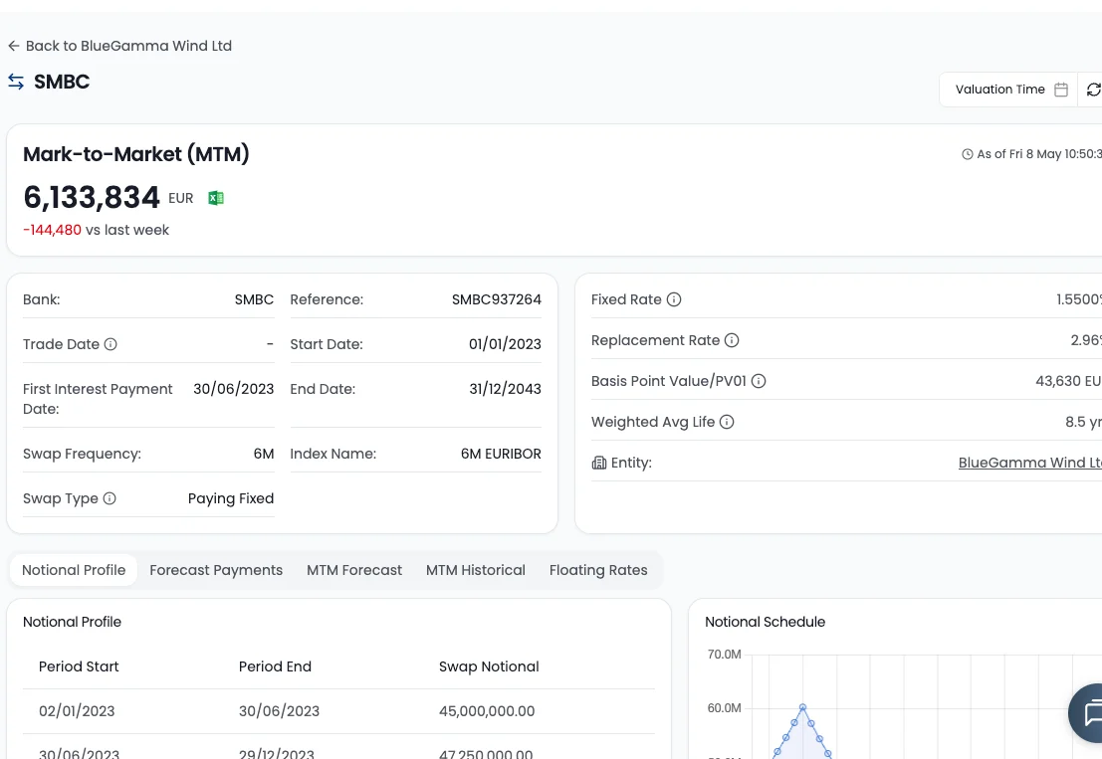Click the Basis Point Value/PV01 info icon
1102x759 pixels.
pyautogui.click(x=759, y=381)
